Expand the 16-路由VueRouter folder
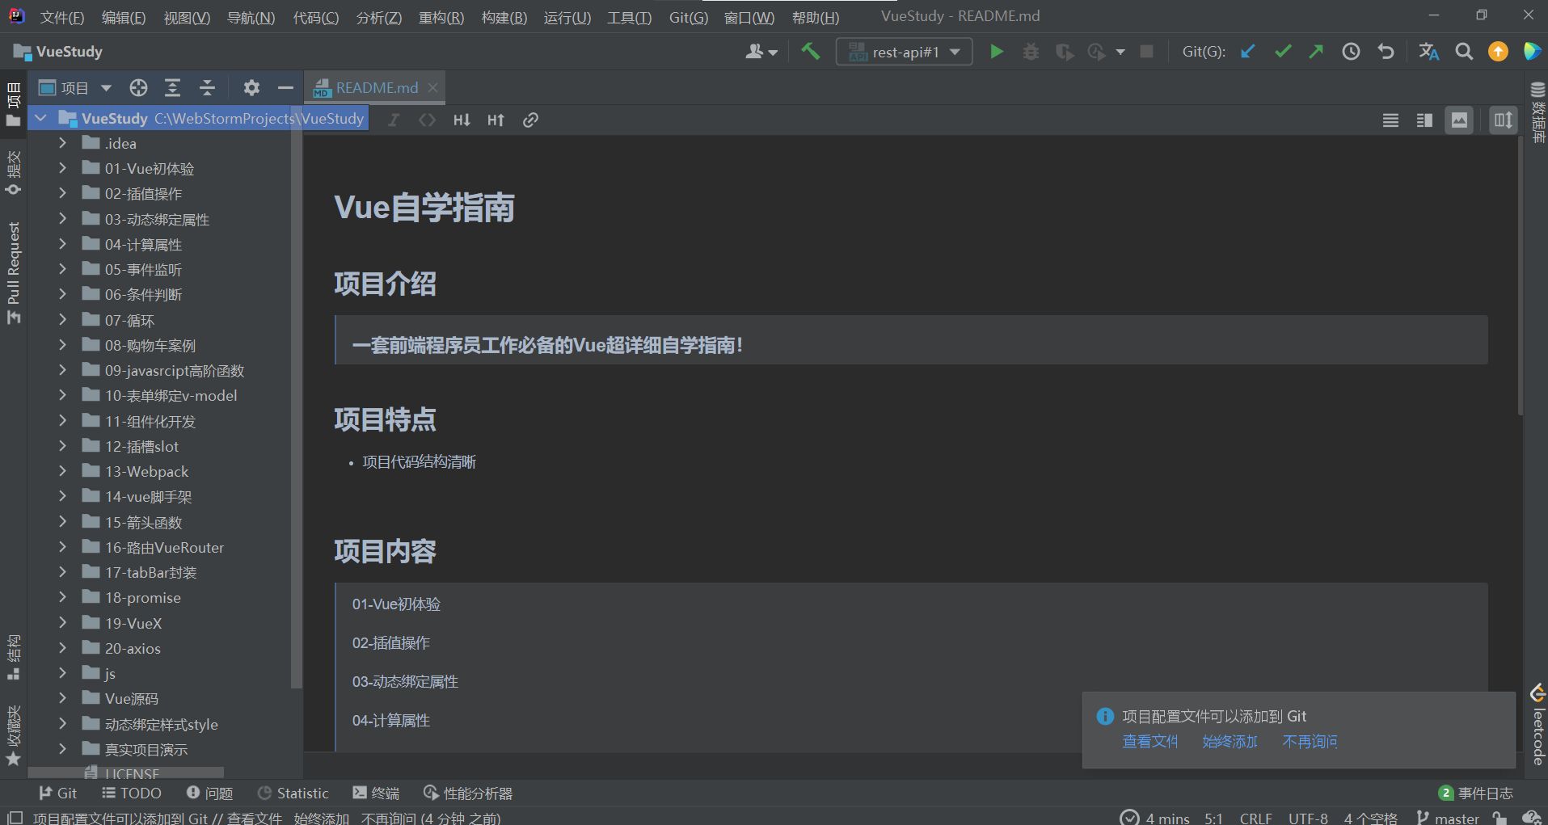This screenshot has width=1548, height=825. [x=62, y=547]
